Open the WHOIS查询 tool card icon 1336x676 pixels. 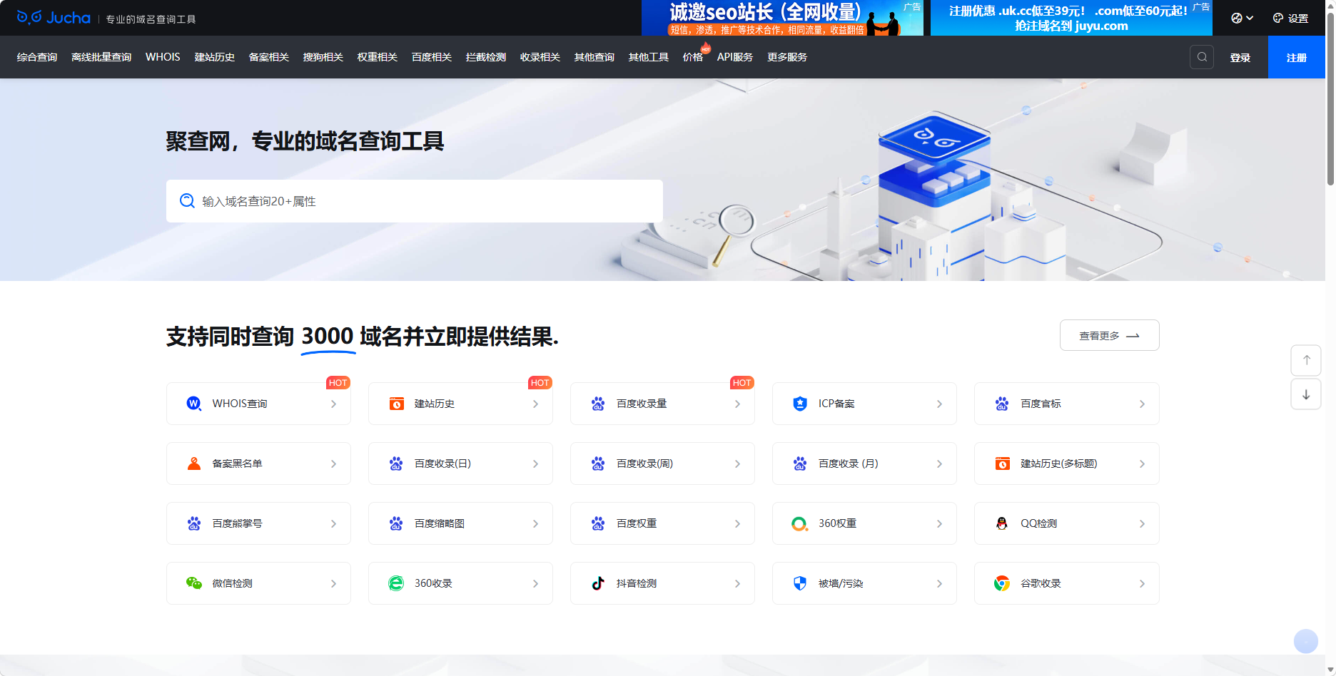(193, 403)
